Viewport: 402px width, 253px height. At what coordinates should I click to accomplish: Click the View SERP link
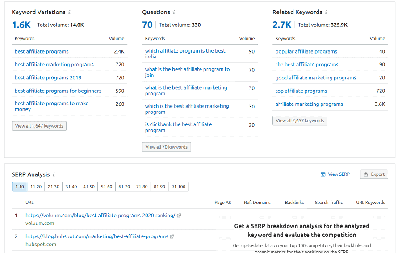click(x=335, y=174)
